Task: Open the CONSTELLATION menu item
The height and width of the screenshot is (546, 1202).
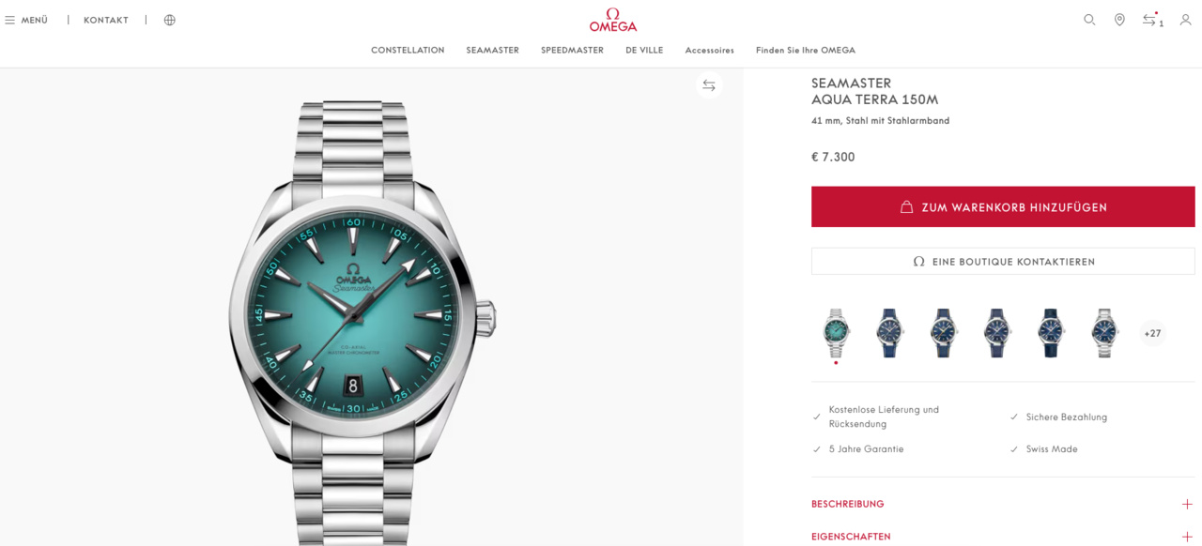Action: pos(408,50)
